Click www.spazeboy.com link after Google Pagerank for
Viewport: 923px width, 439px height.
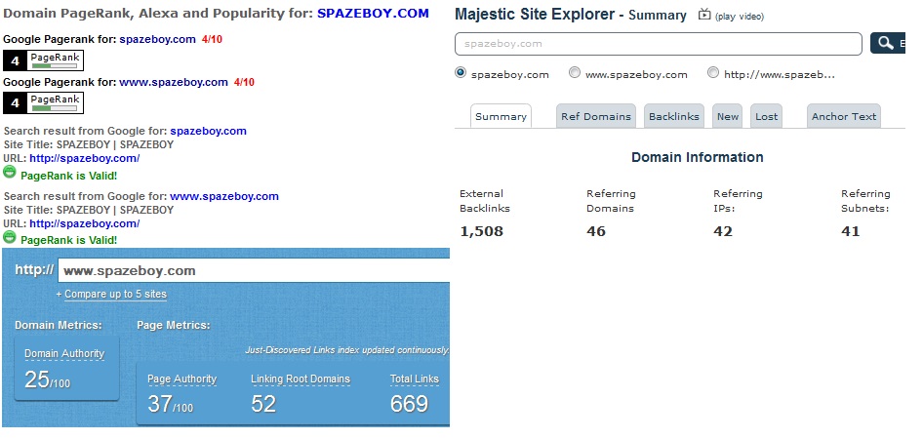pyautogui.click(x=174, y=82)
